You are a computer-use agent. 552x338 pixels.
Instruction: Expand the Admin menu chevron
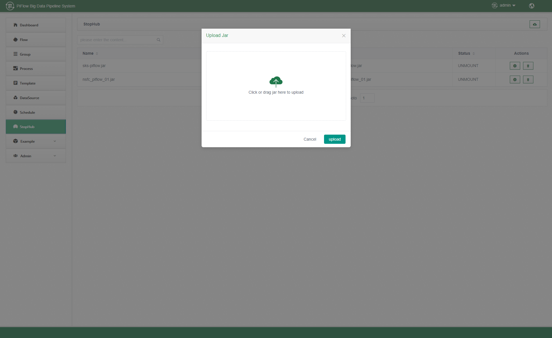[x=55, y=156]
